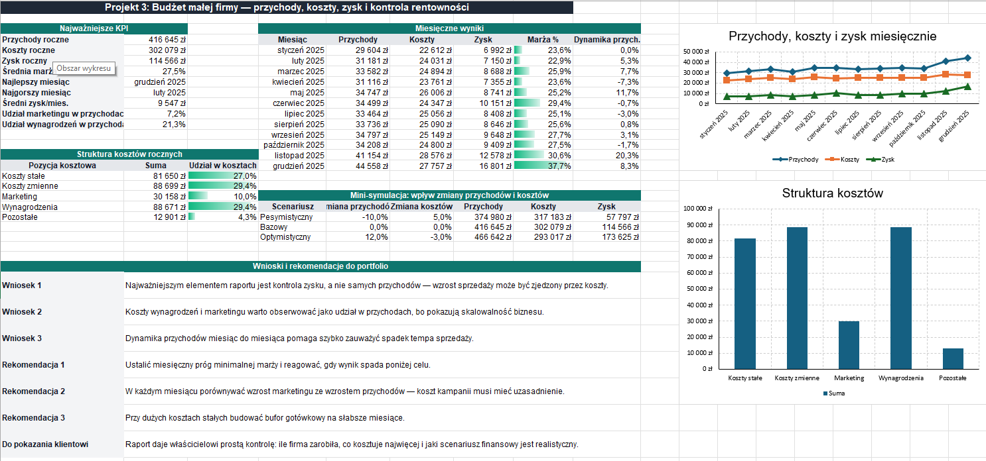Select the Pozostałe bar in cost chart
Image resolution: width=986 pixels, height=461 pixels.
pyautogui.click(x=953, y=358)
